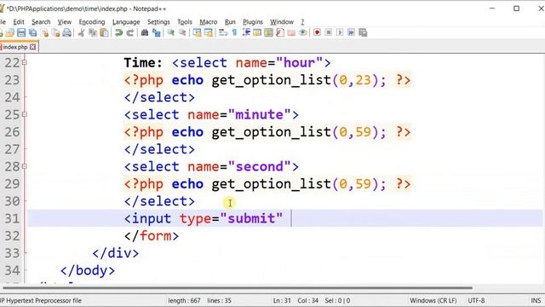
Task: Play back the recorded macro icon
Action: click(340, 32)
